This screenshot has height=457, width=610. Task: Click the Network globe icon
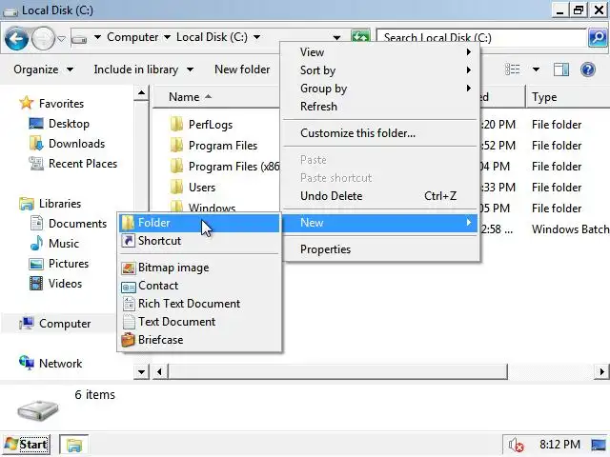tap(26, 363)
